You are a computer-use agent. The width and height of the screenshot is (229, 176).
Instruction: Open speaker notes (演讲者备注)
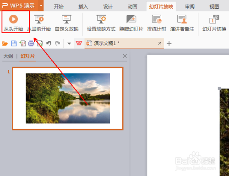tap(182, 23)
